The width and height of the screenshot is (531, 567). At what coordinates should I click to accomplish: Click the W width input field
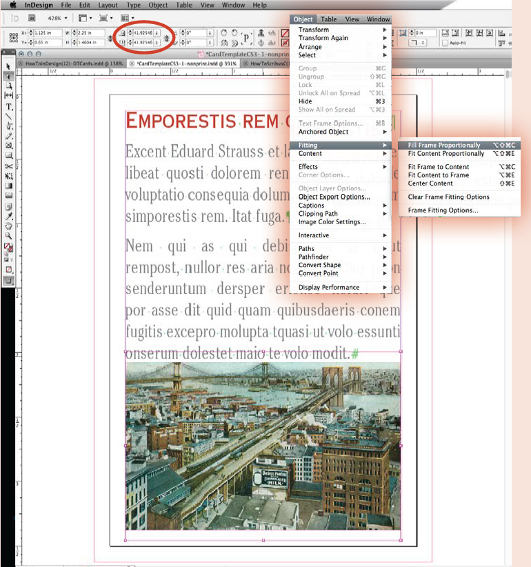89,32
